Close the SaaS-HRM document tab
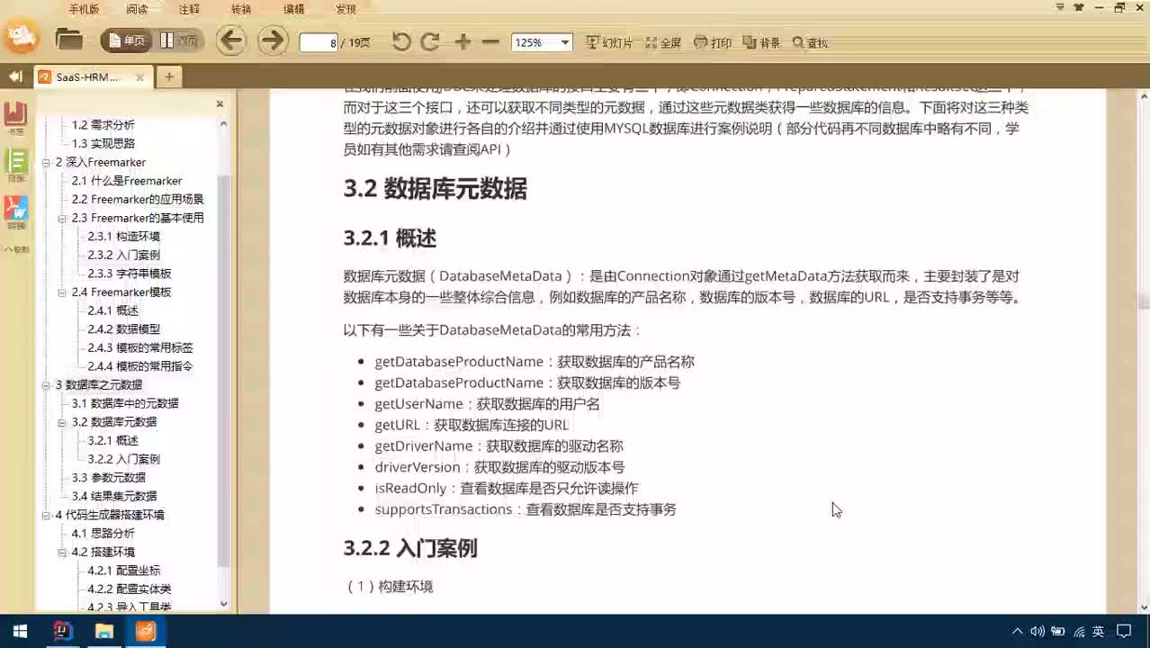 click(139, 77)
